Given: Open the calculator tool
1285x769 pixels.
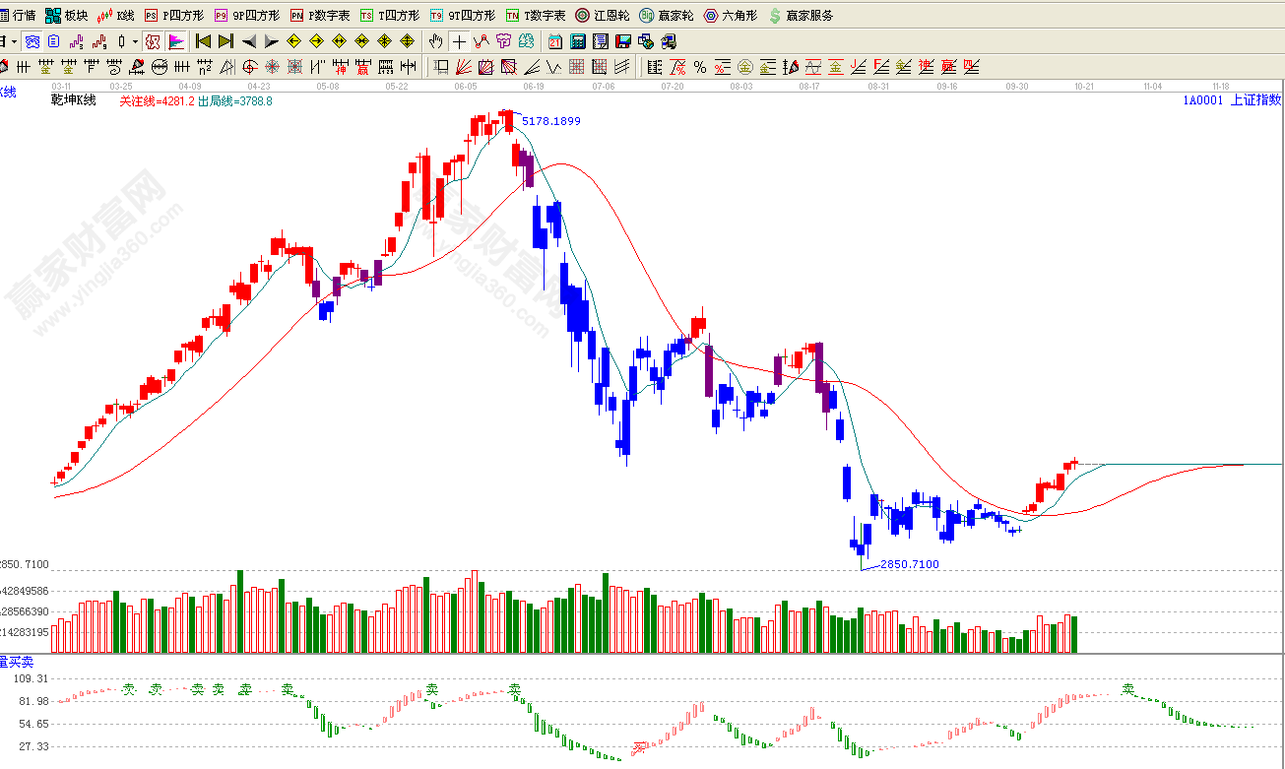Looking at the screenshot, I should pos(578,41).
